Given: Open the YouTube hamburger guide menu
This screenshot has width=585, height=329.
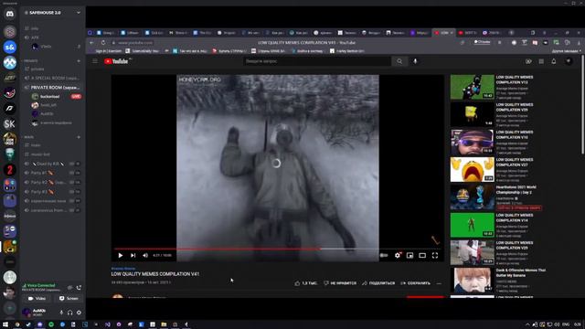Looking at the screenshot, I should (95, 61).
